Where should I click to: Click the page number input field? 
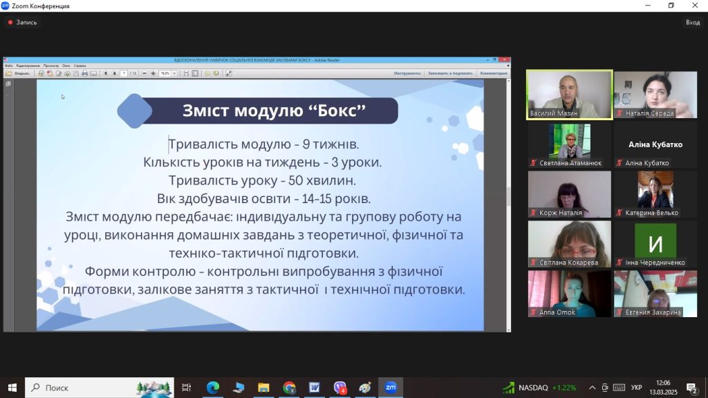click(x=124, y=73)
